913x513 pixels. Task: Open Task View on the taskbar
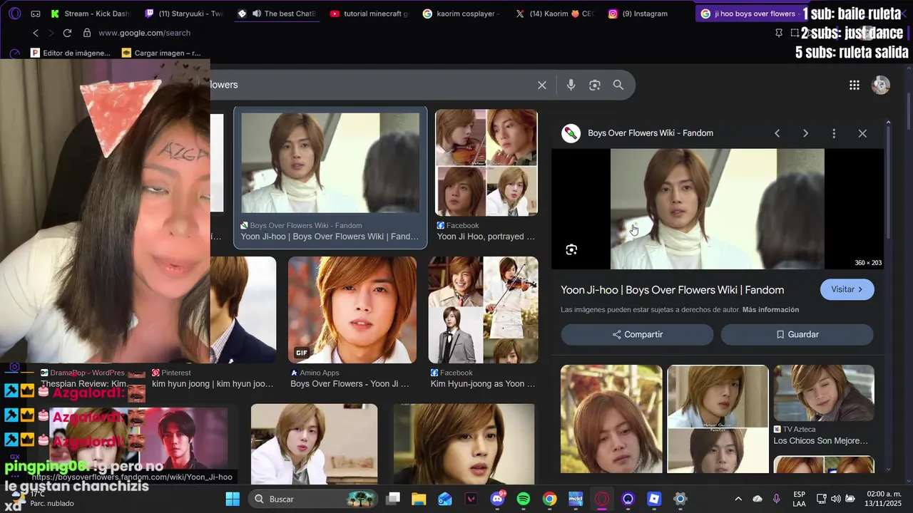(x=393, y=499)
